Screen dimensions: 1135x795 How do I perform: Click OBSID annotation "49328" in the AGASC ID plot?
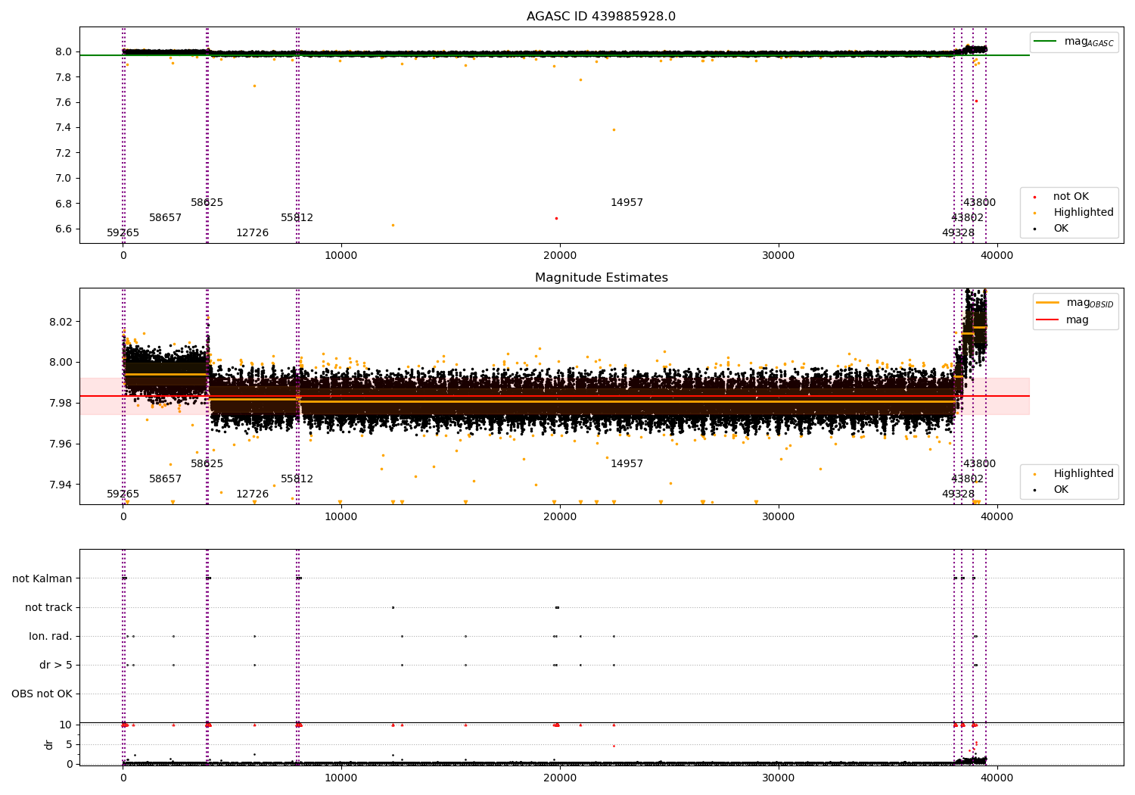958,233
